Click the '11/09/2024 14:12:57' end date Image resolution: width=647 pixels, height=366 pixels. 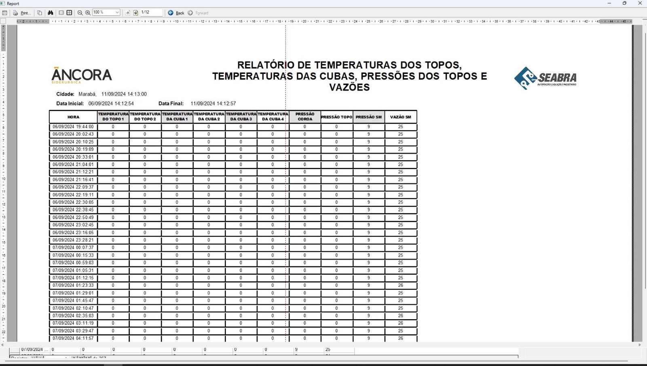click(213, 104)
